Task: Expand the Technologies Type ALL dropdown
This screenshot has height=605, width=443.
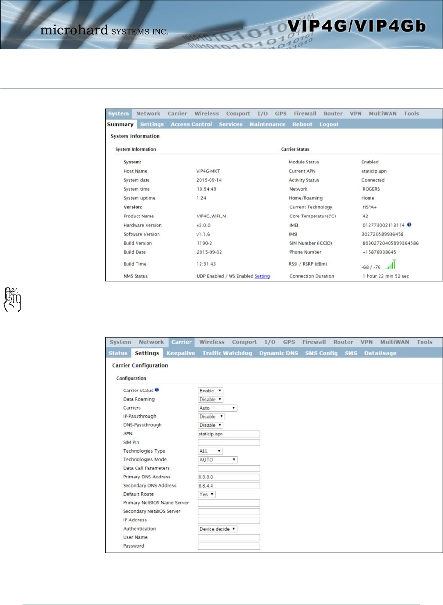Action: tap(210, 451)
